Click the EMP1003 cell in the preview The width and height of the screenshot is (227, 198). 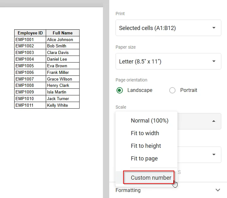click(x=30, y=52)
